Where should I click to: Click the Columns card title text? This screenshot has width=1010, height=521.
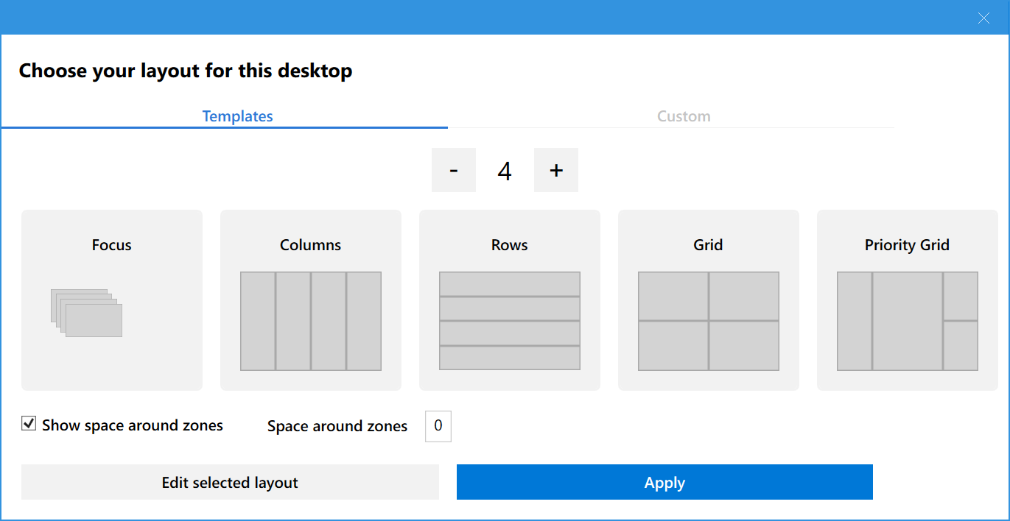[311, 245]
